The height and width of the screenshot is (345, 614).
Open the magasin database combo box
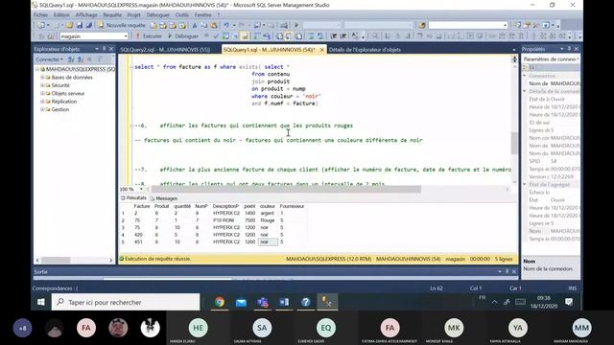pyautogui.click(x=94, y=36)
